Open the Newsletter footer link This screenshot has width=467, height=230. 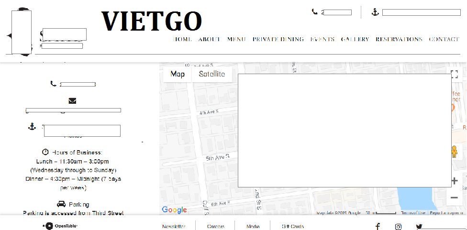[x=174, y=227]
